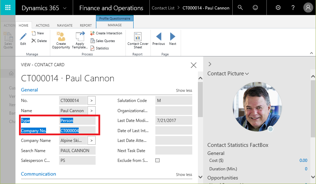Go to the Previous contact
The image size is (316, 184).
159,39
